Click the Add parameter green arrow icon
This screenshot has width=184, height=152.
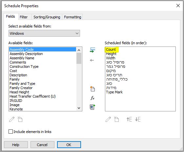[x=92, y=50]
